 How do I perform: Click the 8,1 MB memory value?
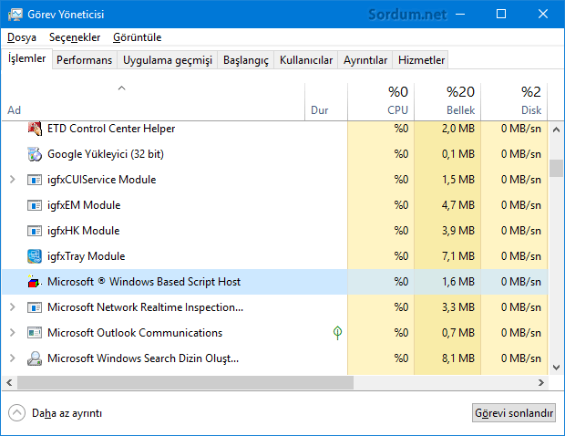(x=458, y=358)
